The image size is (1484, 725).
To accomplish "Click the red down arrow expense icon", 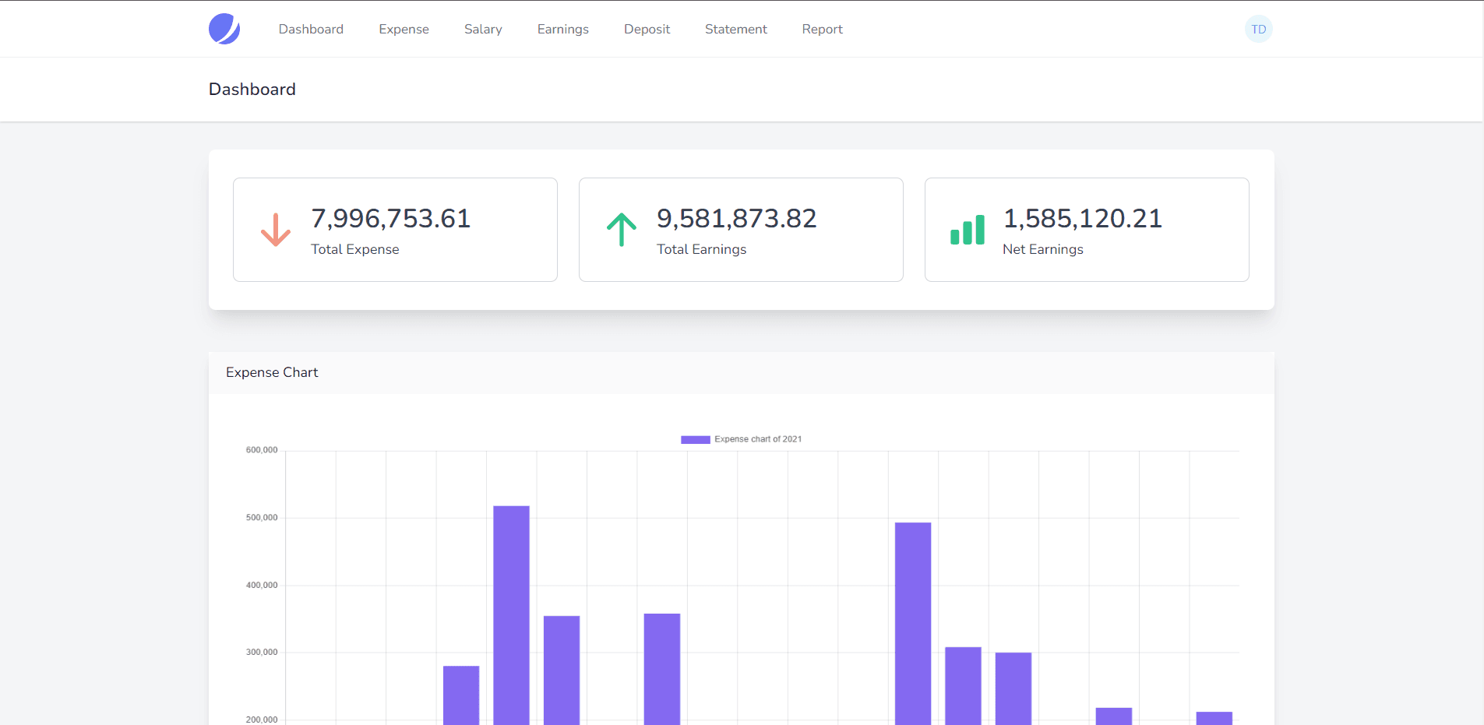I will click(x=275, y=230).
